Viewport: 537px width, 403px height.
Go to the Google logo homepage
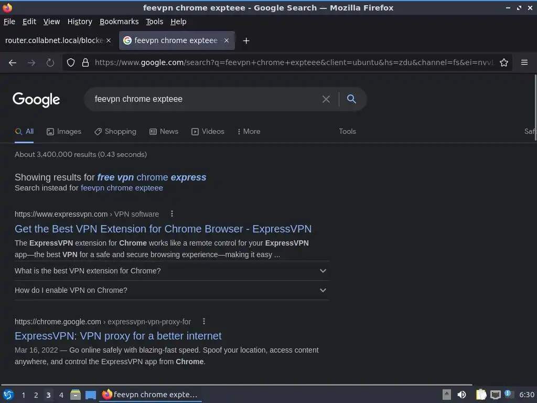click(36, 100)
